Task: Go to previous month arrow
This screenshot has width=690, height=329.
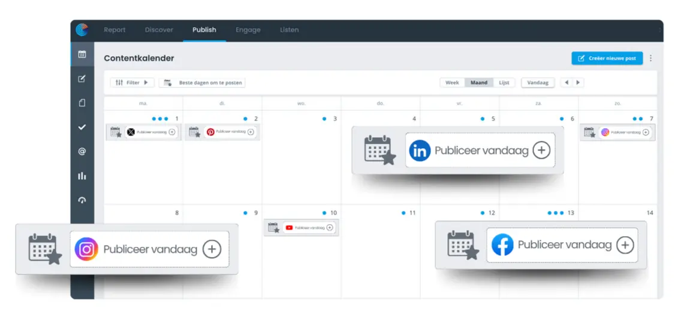Action: (x=567, y=82)
